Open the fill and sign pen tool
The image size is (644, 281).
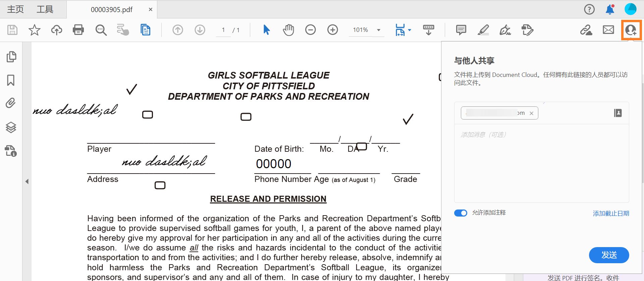(505, 30)
